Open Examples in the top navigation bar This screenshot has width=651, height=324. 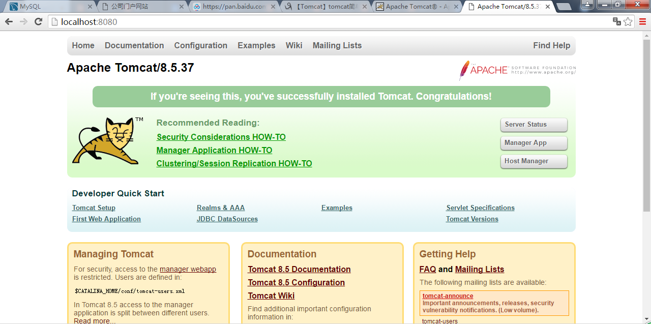click(x=256, y=45)
